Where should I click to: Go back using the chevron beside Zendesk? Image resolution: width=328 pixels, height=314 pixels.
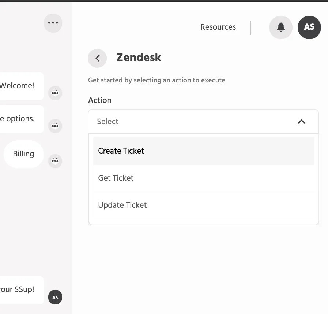click(x=97, y=58)
